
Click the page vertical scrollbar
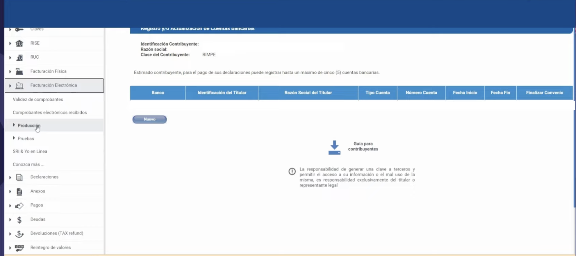[x=574, y=118]
